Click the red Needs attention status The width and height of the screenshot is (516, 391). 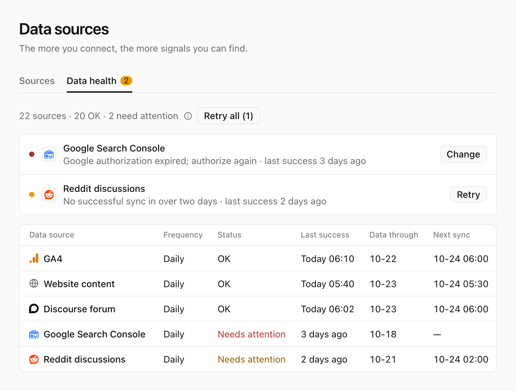pyautogui.click(x=251, y=334)
